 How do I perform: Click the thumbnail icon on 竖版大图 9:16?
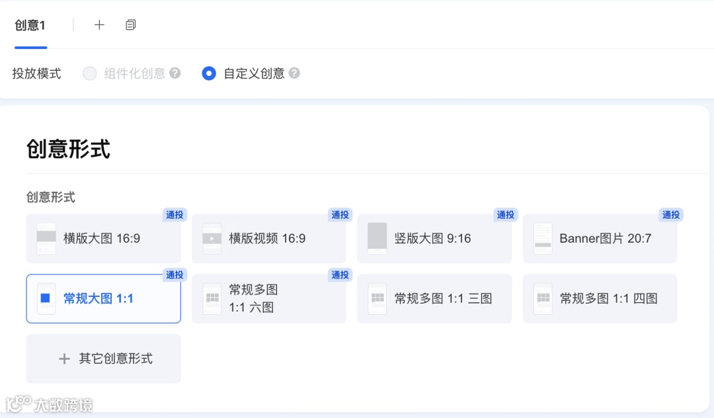[377, 238]
